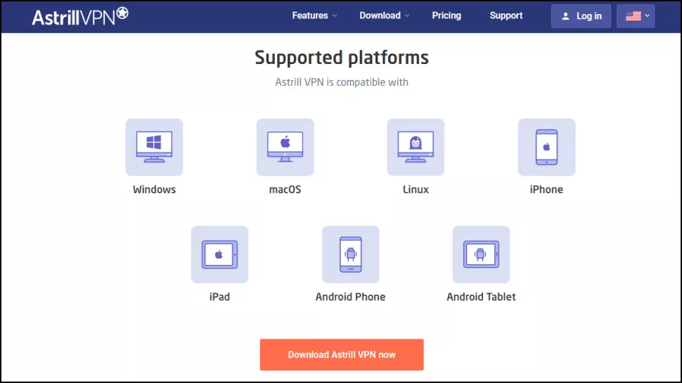
Task: Go home via the AstrillVPN logo
Action: 80,16
